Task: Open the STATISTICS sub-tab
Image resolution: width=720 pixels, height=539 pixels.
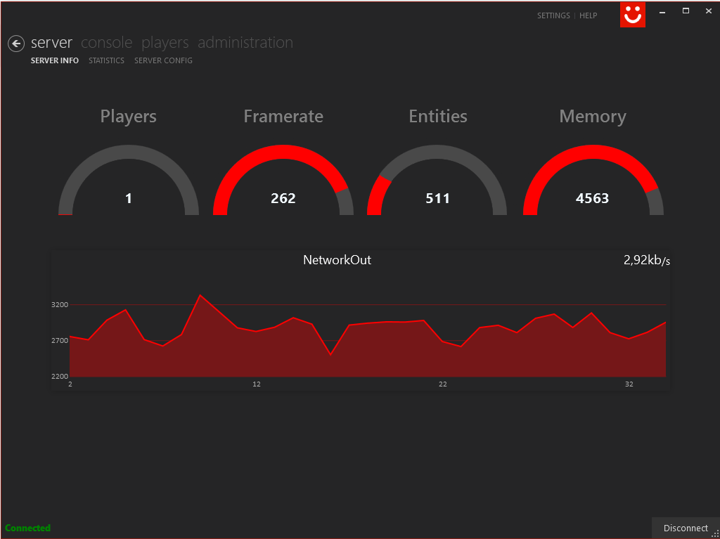Action: coord(106,60)
